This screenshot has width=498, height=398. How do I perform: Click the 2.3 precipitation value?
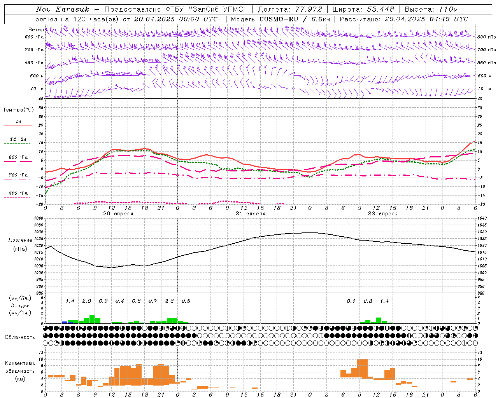[x=169, y=301]
